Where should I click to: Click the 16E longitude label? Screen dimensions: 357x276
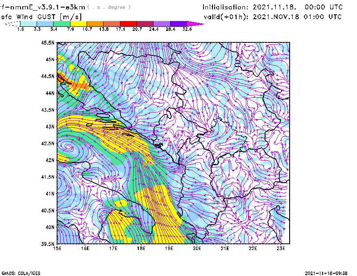click(85, 248)
